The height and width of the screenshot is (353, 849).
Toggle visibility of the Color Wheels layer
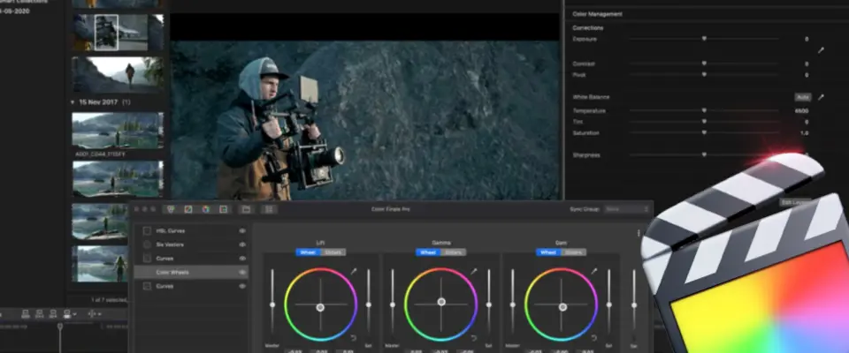[x=242, y=273]
